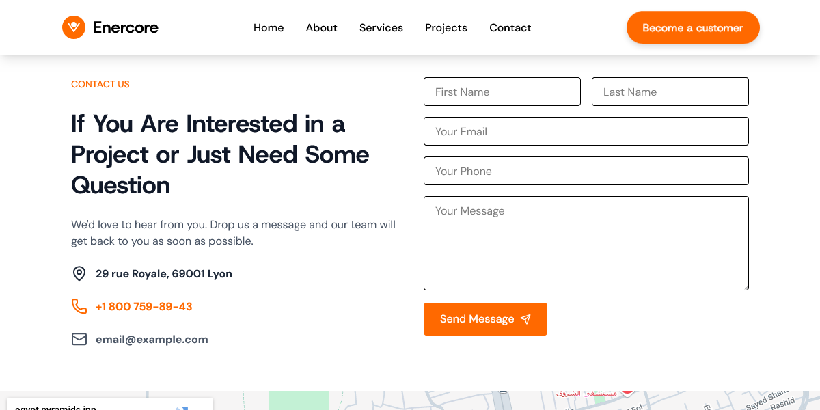The image size is (820, 410).
Task: Navigate to Projects
Action: point(446,28)
